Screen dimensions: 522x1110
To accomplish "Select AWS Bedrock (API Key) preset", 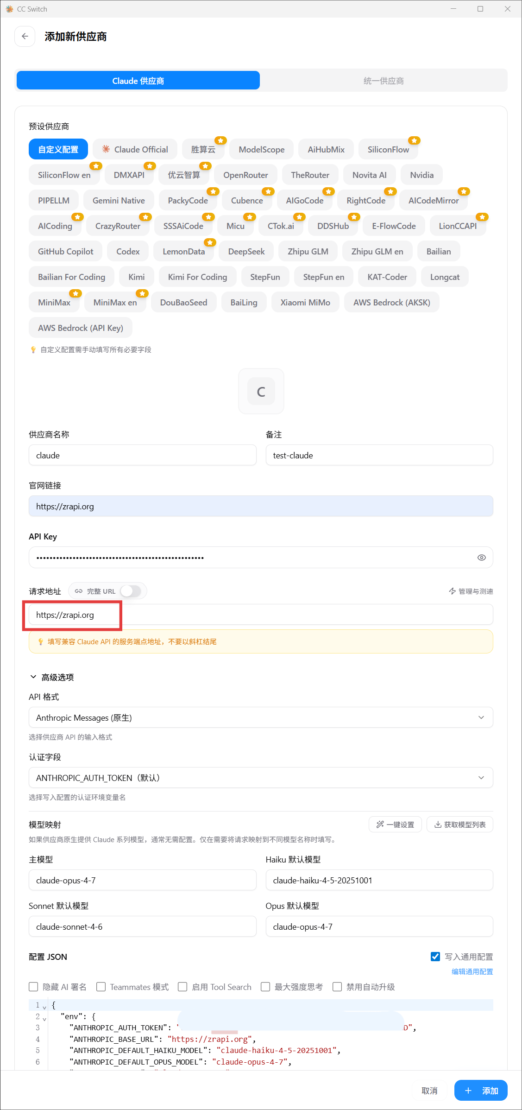I will point(81,328).
